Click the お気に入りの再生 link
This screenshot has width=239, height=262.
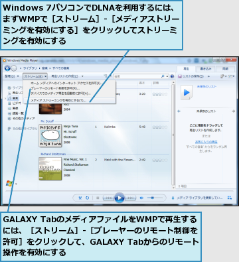(206, 142)
